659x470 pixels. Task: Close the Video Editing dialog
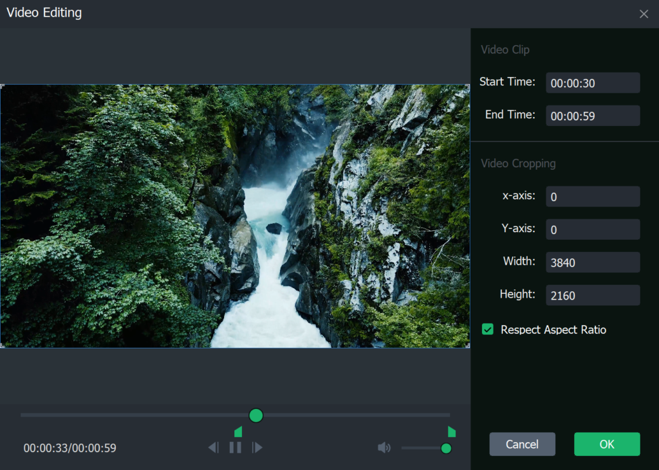[x=644, y=14]
